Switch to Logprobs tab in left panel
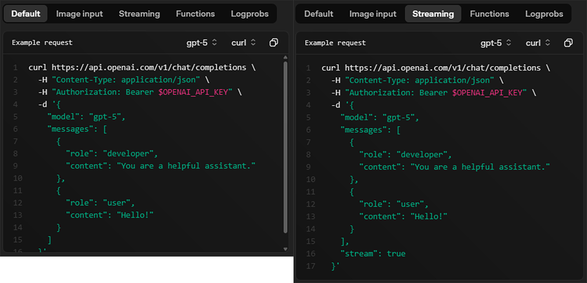 249,14
